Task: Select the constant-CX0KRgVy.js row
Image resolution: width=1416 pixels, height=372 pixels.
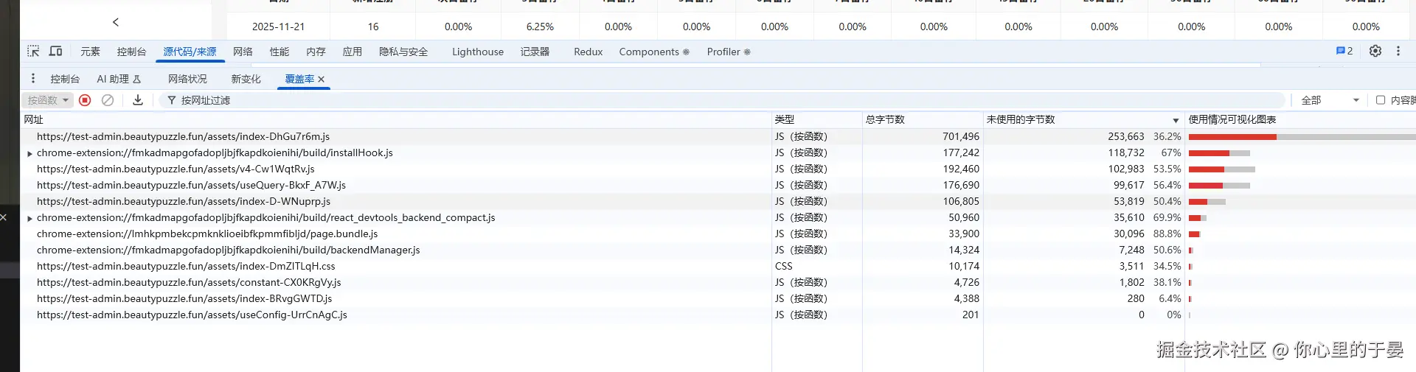Action: 718,282
